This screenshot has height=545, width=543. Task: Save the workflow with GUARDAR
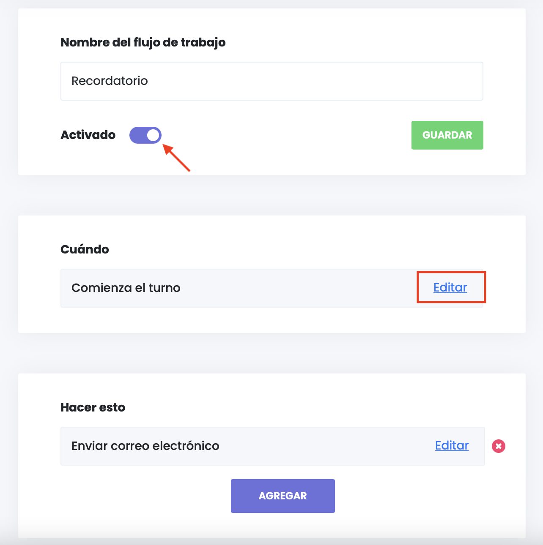pyautogui.click(x=447, y=135)
